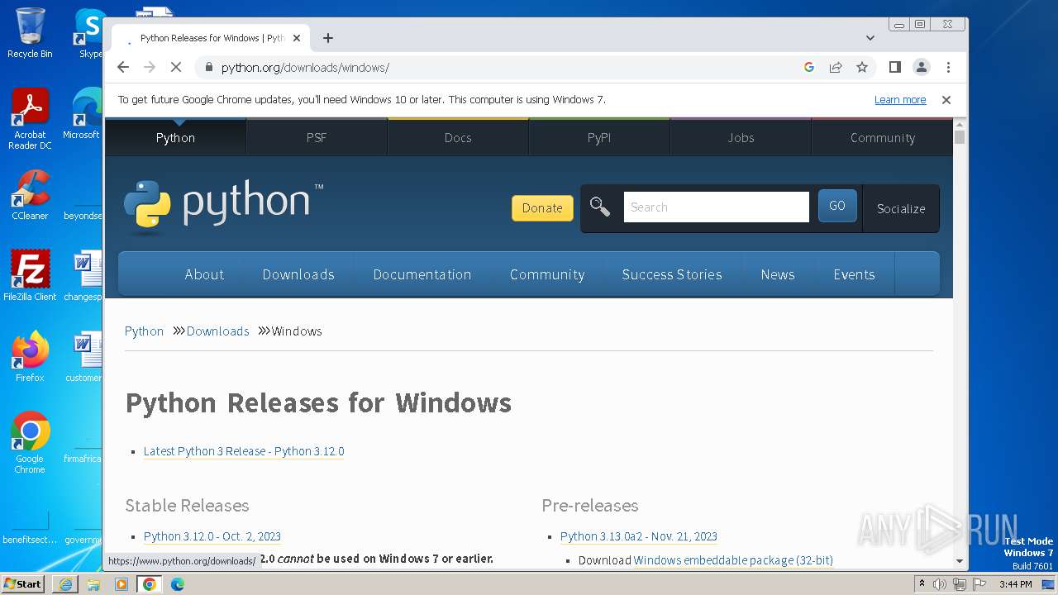1058x595 pixels.
Task: Click the GO search button
Action: tap(837, 206)
